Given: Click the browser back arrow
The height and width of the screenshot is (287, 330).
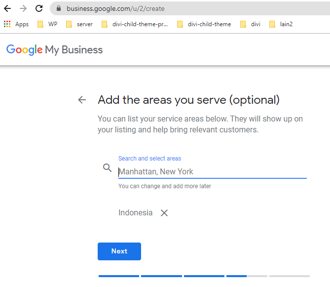Looking at the screenshot, I should pos(7,8).
